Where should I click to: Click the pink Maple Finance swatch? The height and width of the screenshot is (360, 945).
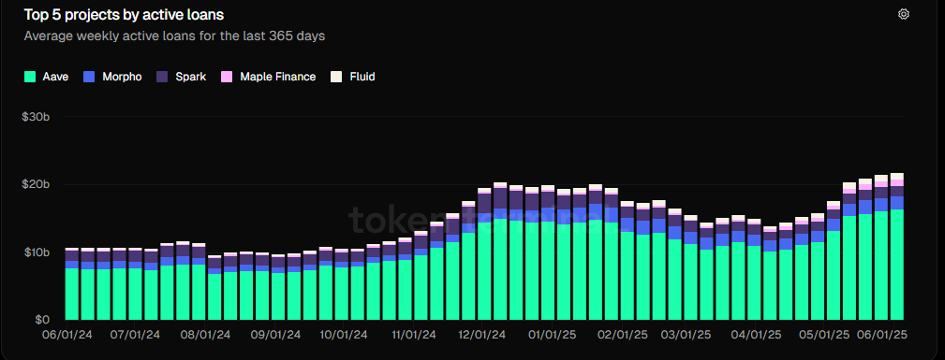(227, 77)
